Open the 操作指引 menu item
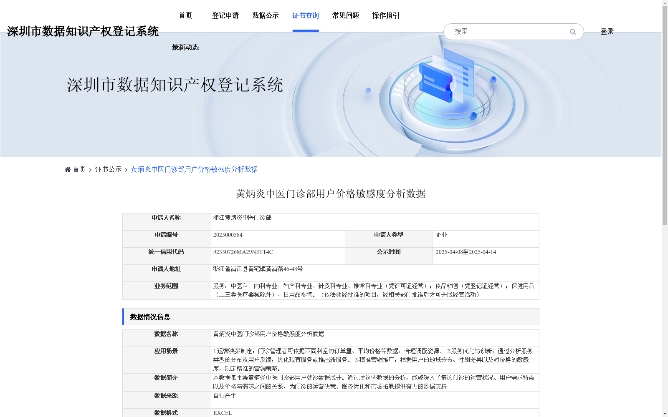668x417 pixels. point(386,15)
